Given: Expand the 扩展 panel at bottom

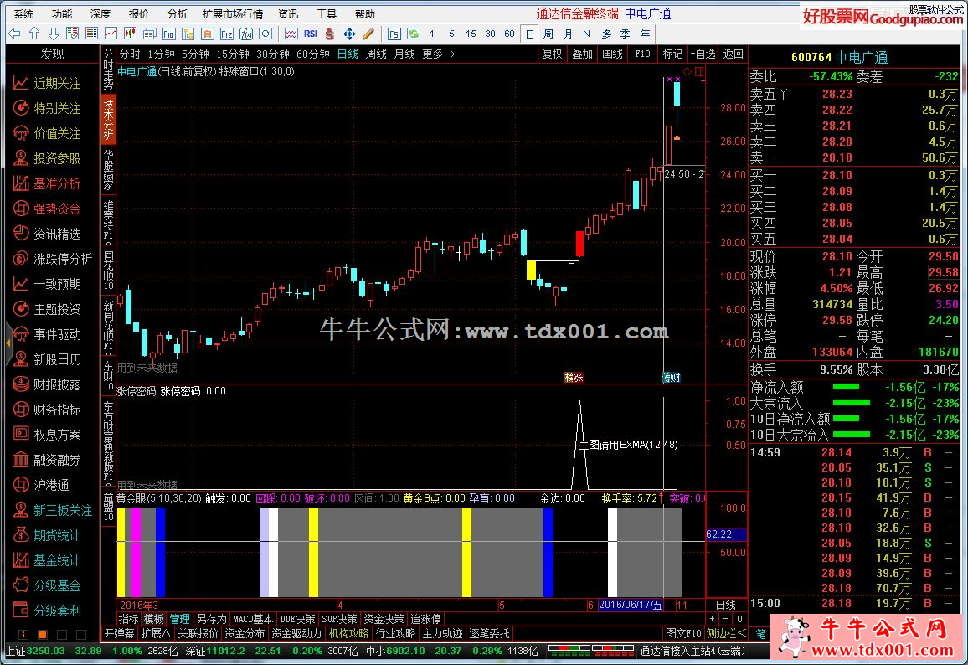Looking at the screenshot, I should click(x=156, y=633).
